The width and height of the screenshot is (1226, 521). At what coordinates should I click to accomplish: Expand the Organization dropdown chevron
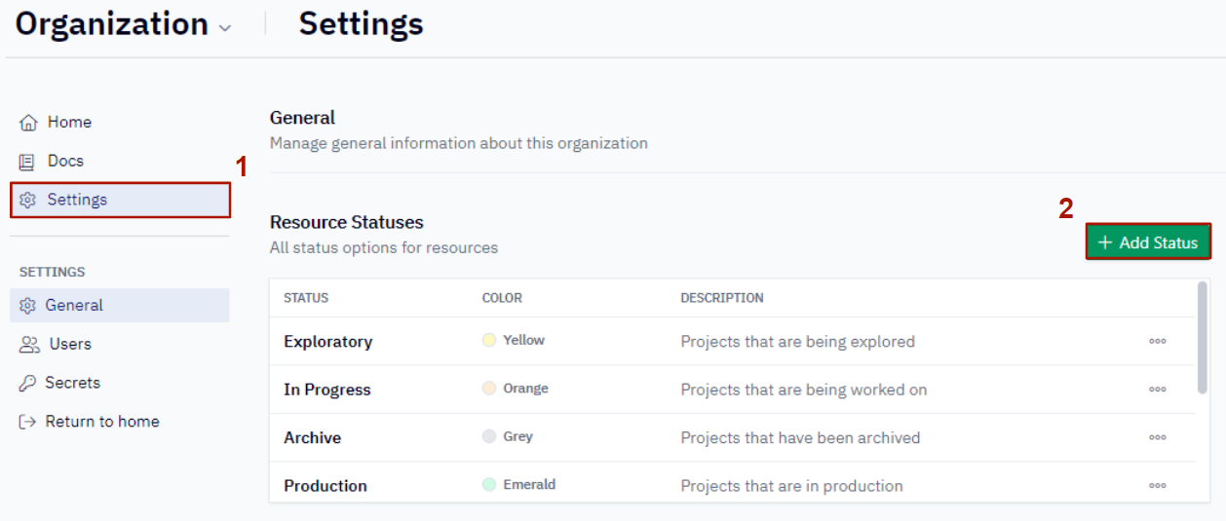click(x=225, y=28)
